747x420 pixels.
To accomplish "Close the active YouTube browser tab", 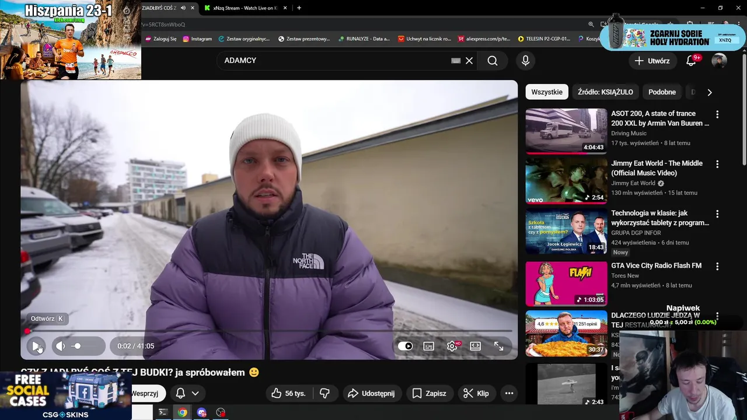I will pos(193,8).
